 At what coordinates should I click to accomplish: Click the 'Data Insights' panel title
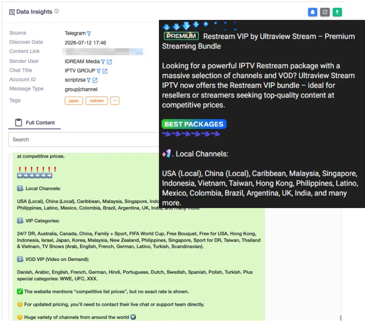(34, 12)
